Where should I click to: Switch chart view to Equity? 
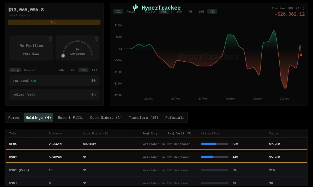pyautogui.click(x=150, y=12)
